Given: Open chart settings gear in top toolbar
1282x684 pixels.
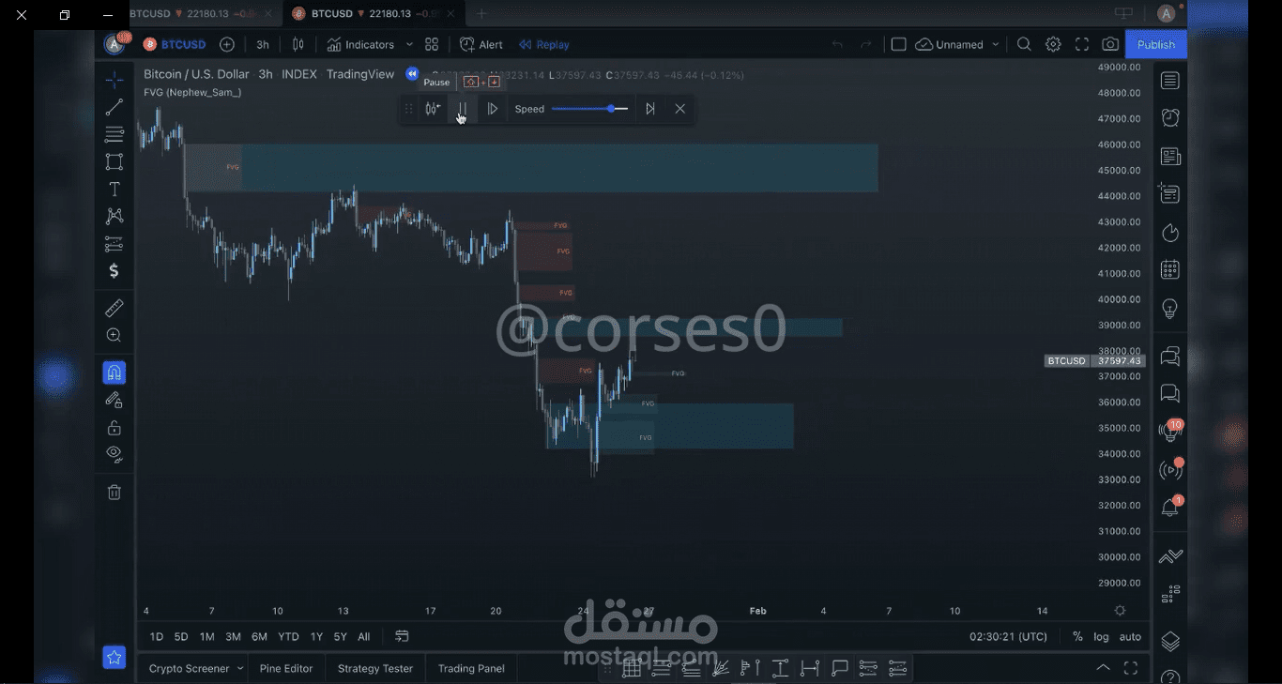Looking at the screenshot, I should pos(1053,44).
